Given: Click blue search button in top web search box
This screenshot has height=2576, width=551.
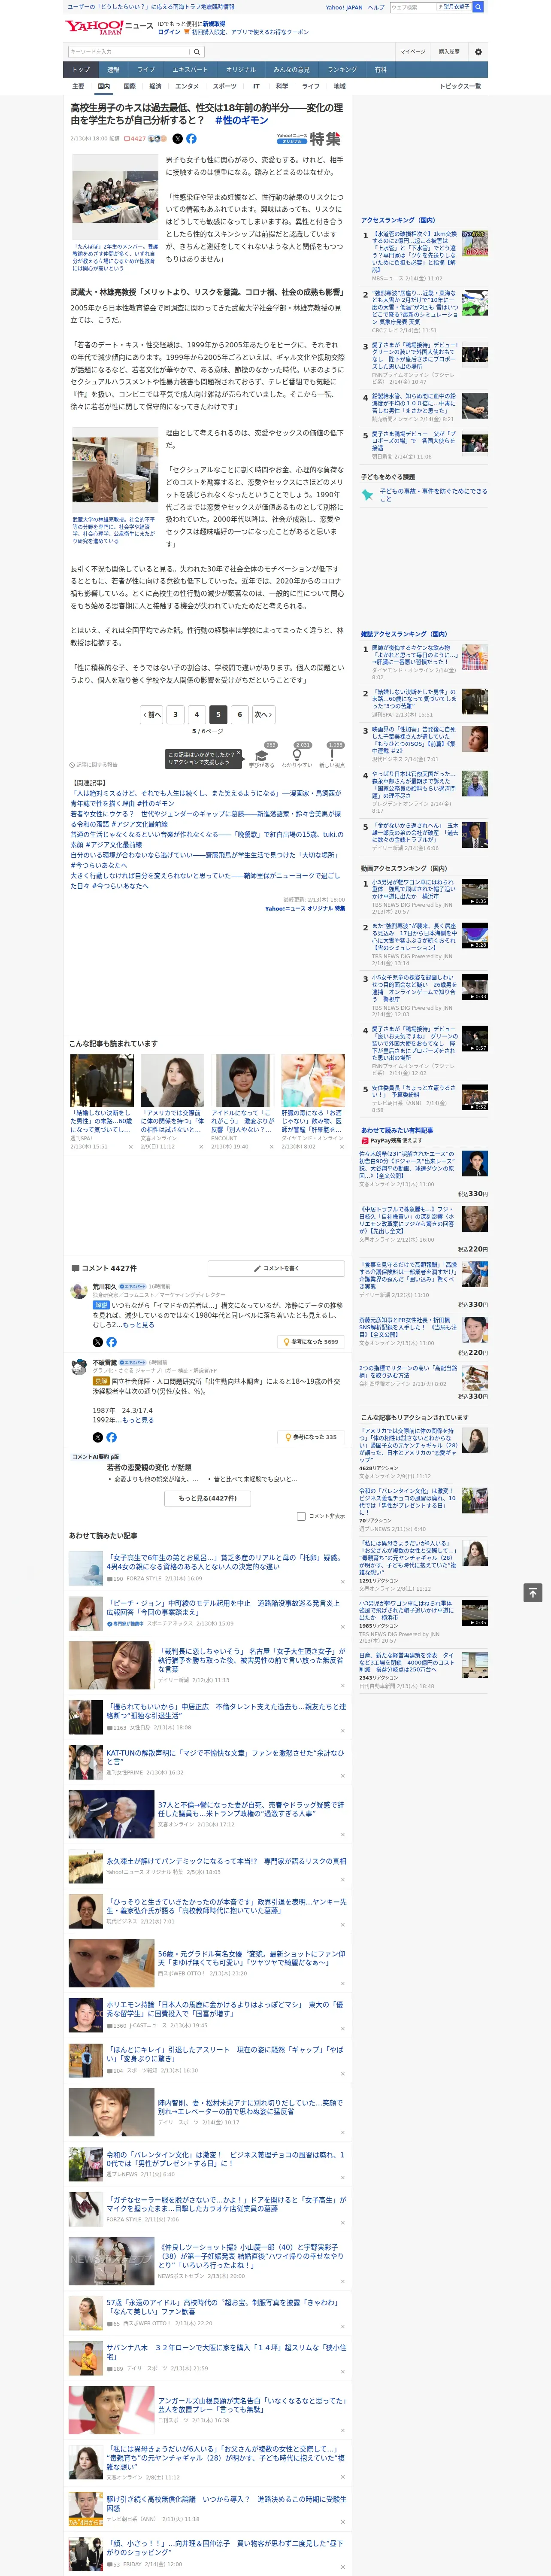Looking at the screenshot, I should point(478,7).
